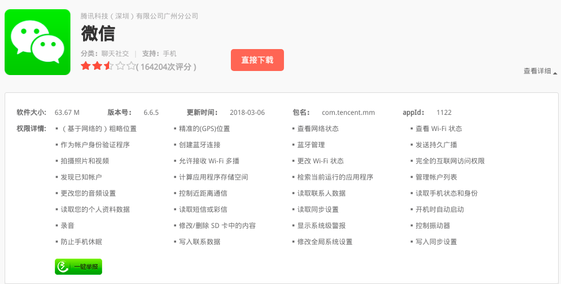The image size is (561, 284).
Task: Click permission 读取您的个人资料数据
Action: (x=95, y=210)
